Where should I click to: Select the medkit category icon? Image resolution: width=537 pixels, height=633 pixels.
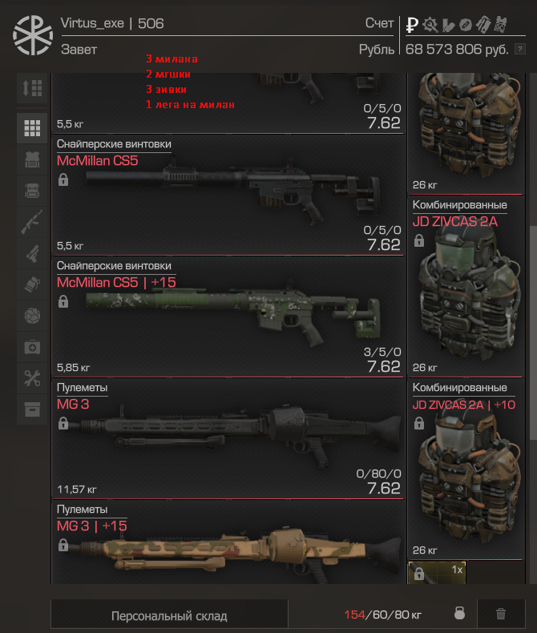[x=32, y=347]
